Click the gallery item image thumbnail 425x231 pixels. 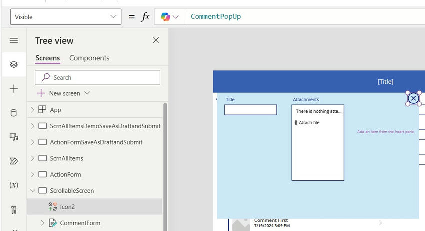[x=241, y=225]
